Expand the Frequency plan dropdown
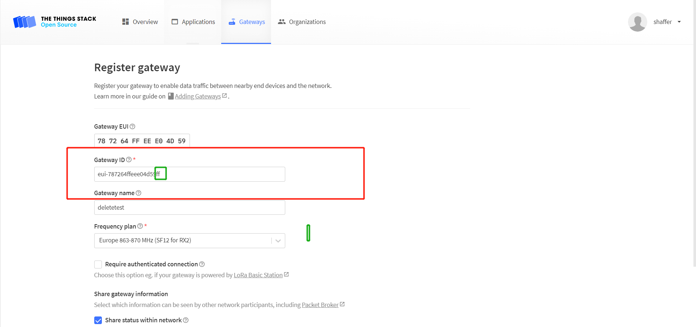This screenshot has height=327, width=696. click(278, 241)
